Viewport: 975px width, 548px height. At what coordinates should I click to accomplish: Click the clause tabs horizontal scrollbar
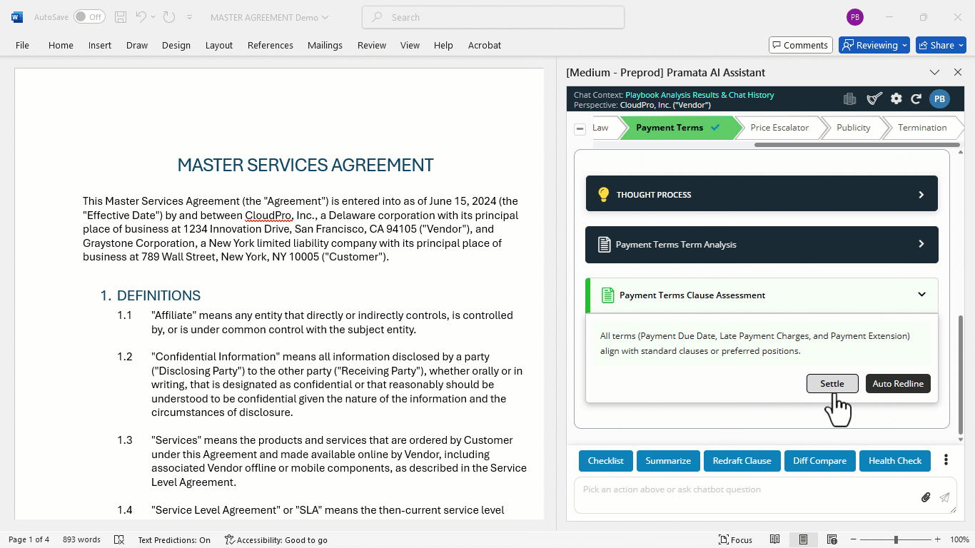[x=857, y=145]
